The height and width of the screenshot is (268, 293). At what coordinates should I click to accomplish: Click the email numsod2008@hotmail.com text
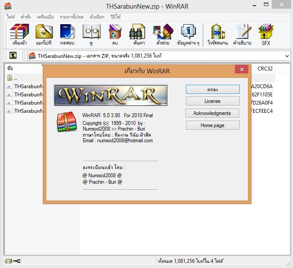pyautogui.click(x=125, y=140)
